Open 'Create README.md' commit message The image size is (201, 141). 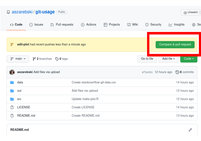(86, 116)
